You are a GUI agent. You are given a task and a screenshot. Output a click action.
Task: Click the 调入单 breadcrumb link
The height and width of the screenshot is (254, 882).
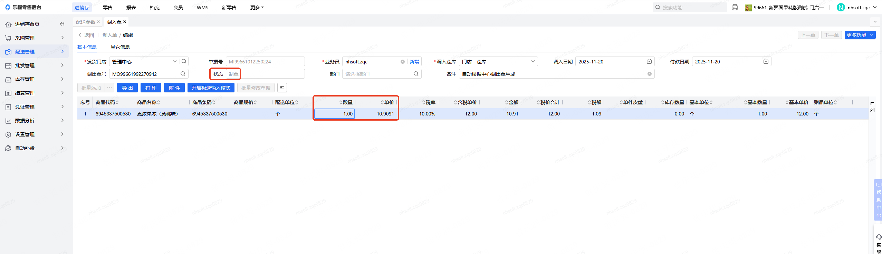[110, 35]
